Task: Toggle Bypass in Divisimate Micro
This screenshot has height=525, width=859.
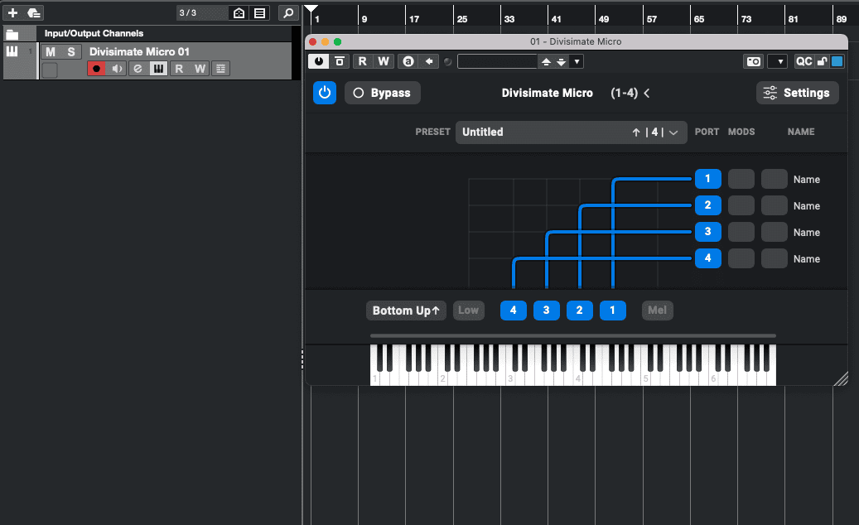Action: 383,93
